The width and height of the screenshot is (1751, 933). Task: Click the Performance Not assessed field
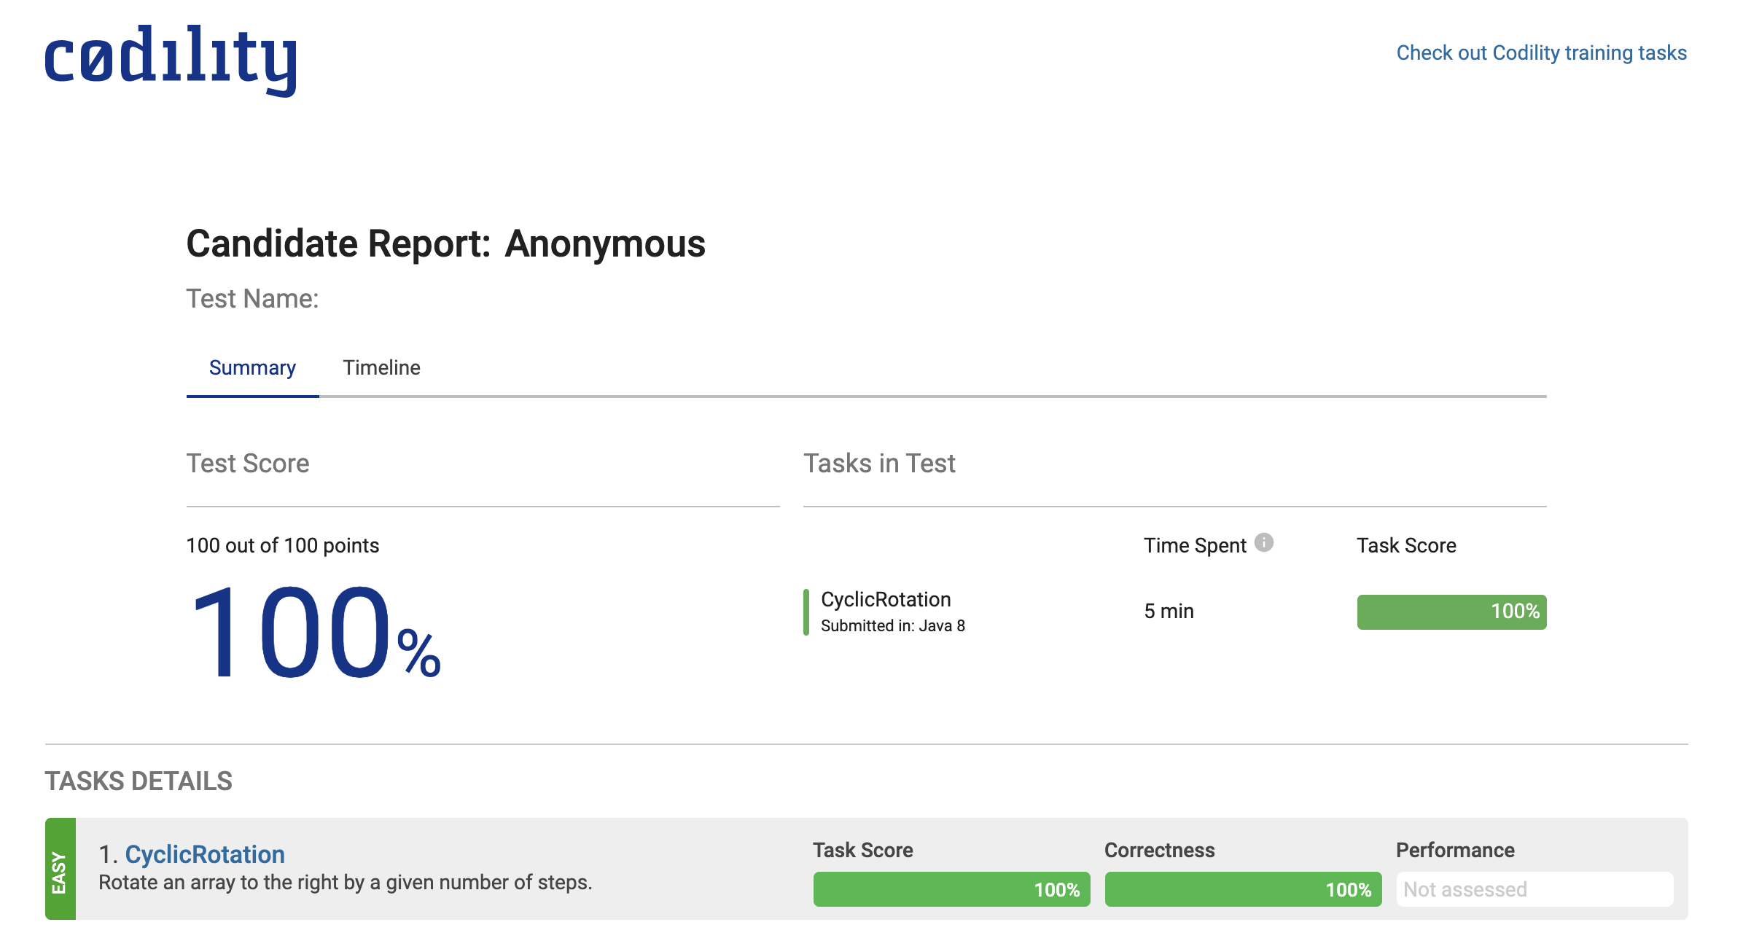1534,889
